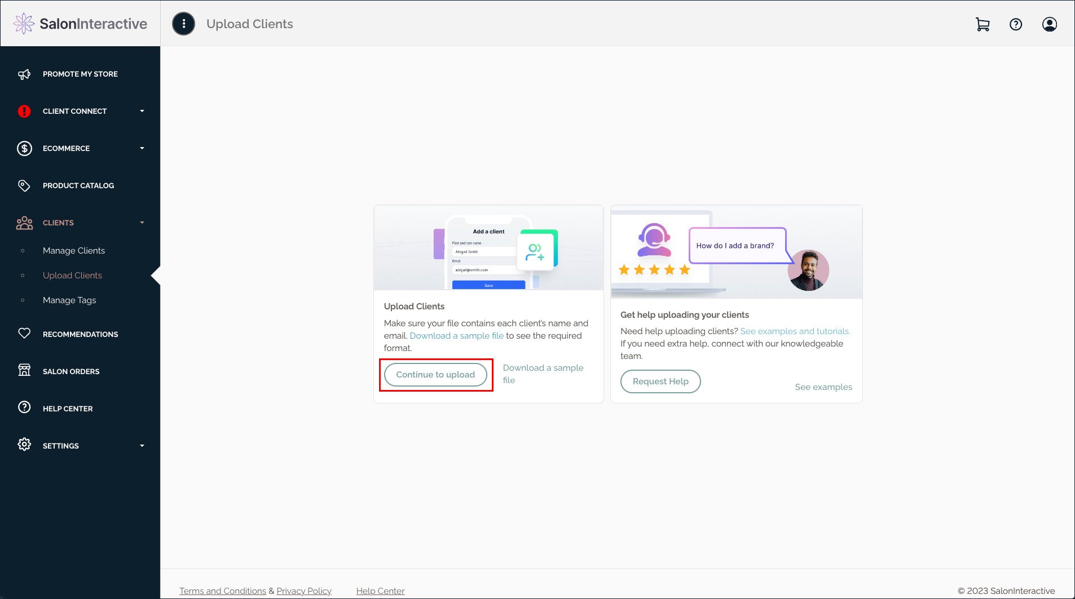Collapse the Clients section chevron

(142, 223)
